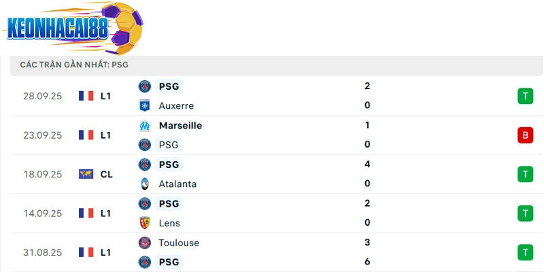
Task: Click green T badge for Auxerre match
Action: coord(525,96)
